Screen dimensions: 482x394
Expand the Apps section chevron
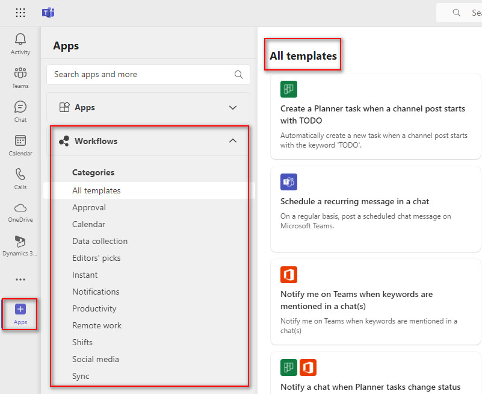point(233,107)
